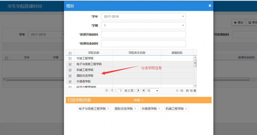This screenshot has width=257, height=135.
Task: Click the 排课开始时间 input field
Action: coord(143,35)
